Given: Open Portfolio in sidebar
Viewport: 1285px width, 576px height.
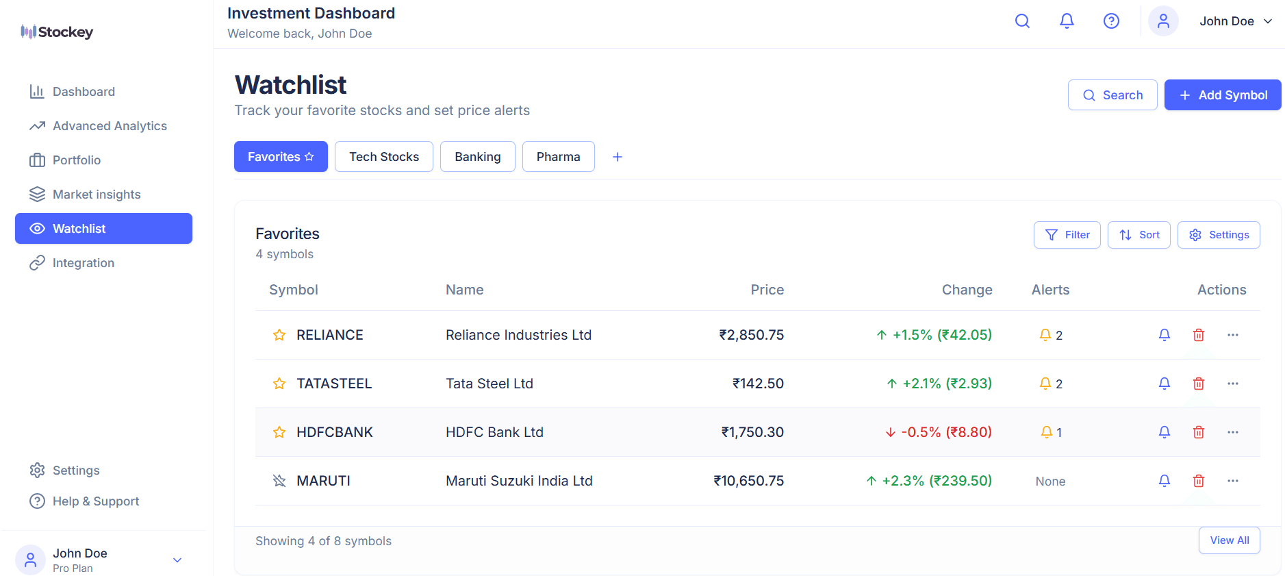Looking at the screenshot, I should tap(103, 160).
